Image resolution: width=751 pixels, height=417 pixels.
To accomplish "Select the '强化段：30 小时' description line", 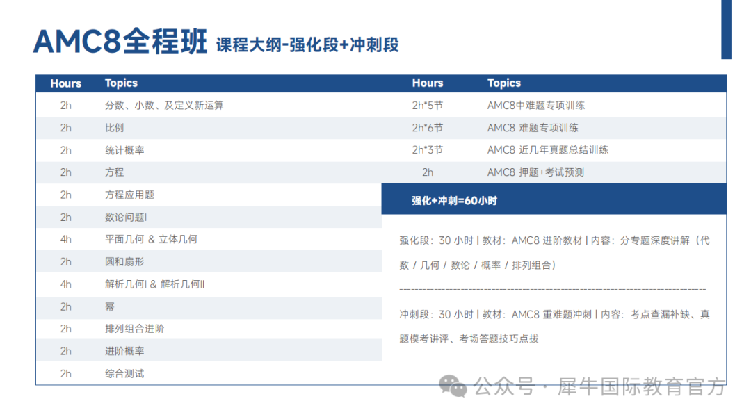I will (x=555, y=240).
